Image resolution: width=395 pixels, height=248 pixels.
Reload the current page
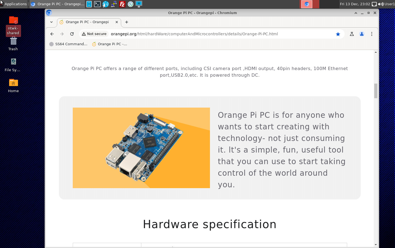coord(72,34)
